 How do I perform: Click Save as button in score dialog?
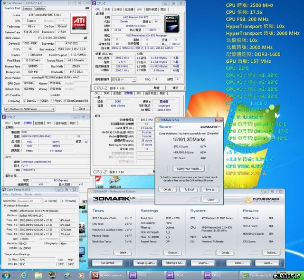pos(211,189)
